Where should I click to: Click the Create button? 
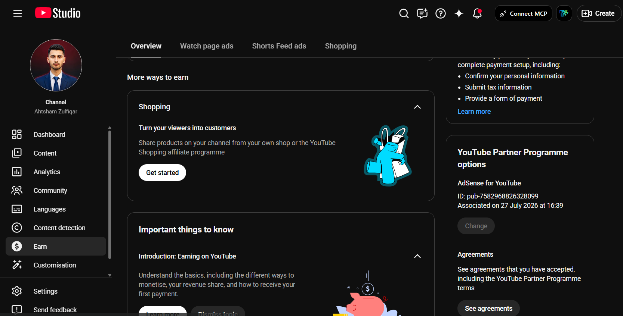click(x=599, y=13)
